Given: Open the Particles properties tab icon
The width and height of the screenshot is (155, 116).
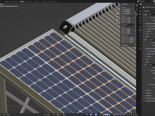Looking at the screenshot, I should tap(140, 33).
